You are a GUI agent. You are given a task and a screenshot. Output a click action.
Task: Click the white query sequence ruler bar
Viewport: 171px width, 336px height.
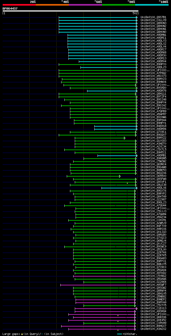tap(71, 11)
